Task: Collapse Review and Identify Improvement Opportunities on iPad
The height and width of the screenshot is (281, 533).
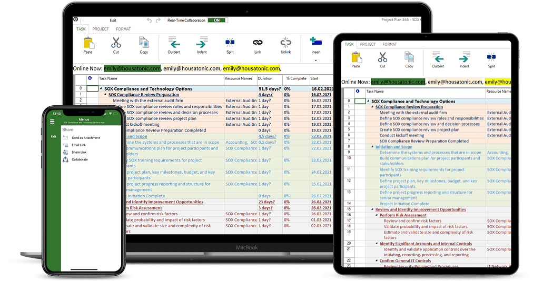Action: tap(372, 209)
